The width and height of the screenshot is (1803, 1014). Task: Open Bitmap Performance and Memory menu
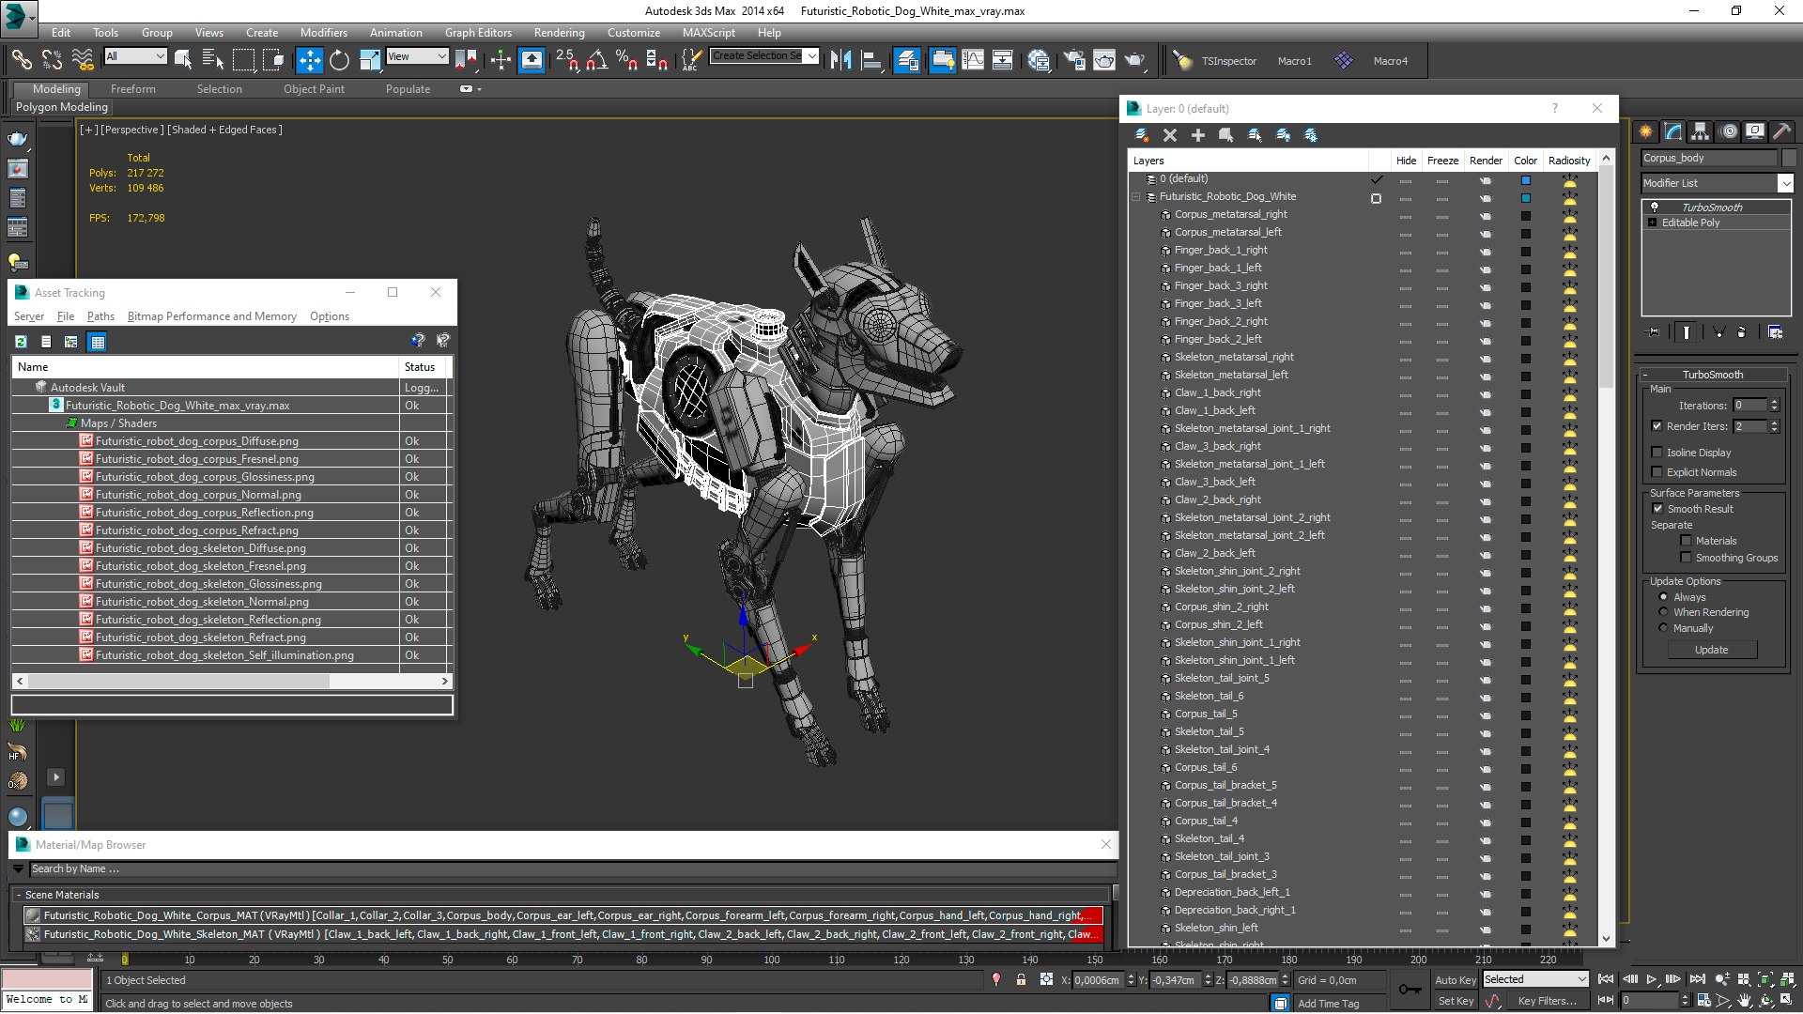[x=212, y=316]
